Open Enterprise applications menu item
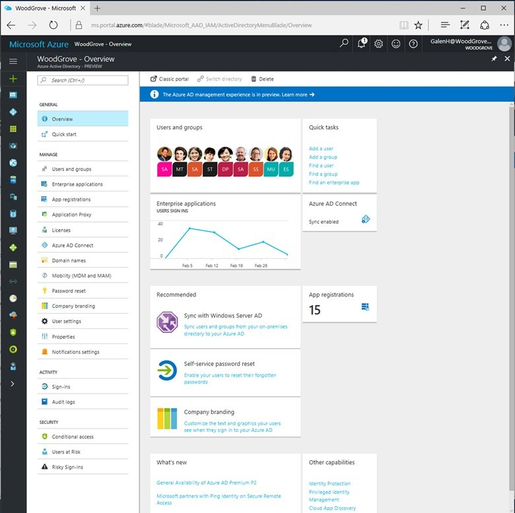The width and height of the screenshot is (515, 513). (x=83, y=184)
